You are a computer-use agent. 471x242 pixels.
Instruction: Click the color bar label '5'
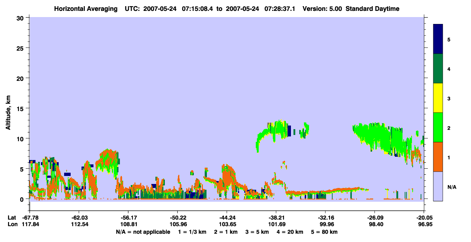(449, 39)
